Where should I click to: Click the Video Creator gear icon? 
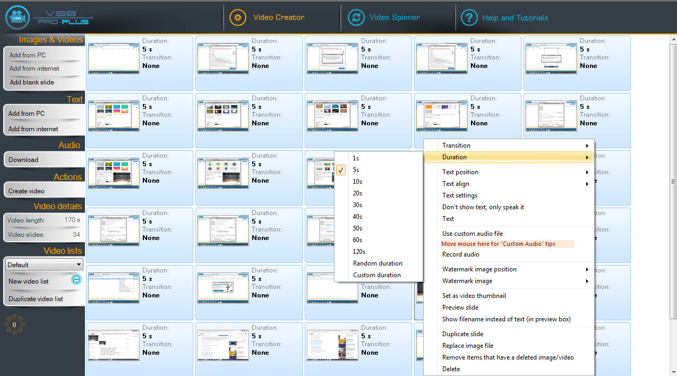pos(238,18)
